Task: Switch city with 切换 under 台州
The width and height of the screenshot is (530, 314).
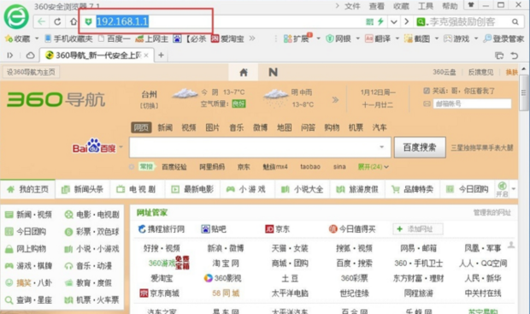Action: pyautogui.click(x=149, y=106)
